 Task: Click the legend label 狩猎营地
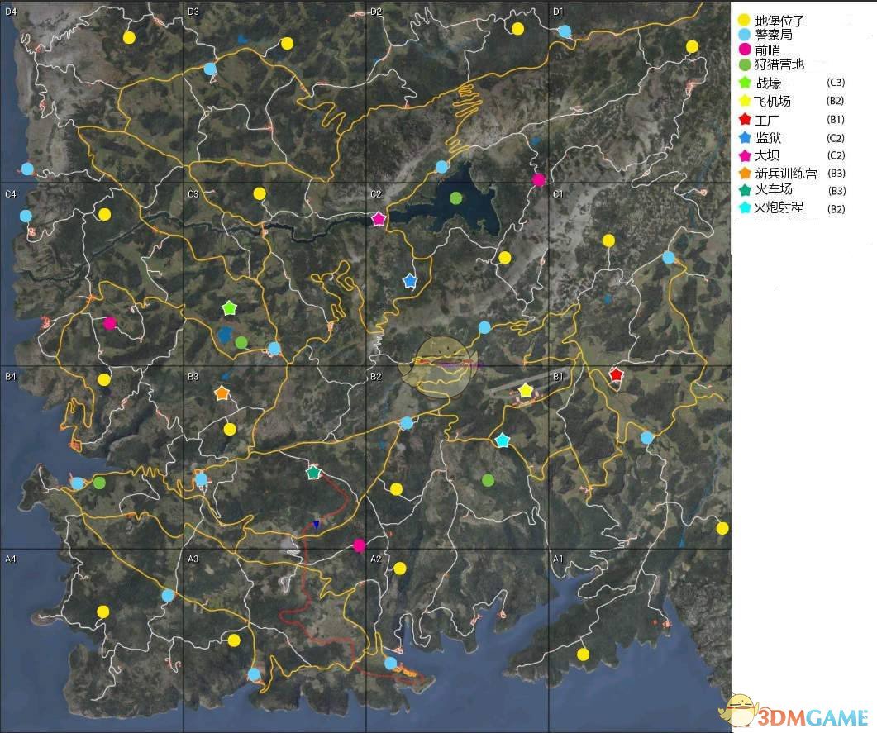point(779,64)
